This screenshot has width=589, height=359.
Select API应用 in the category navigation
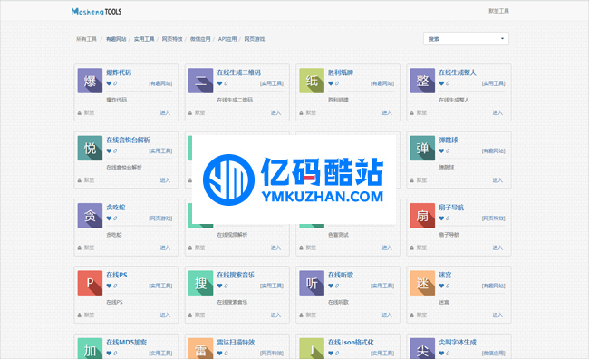click(x=227, y=39)
